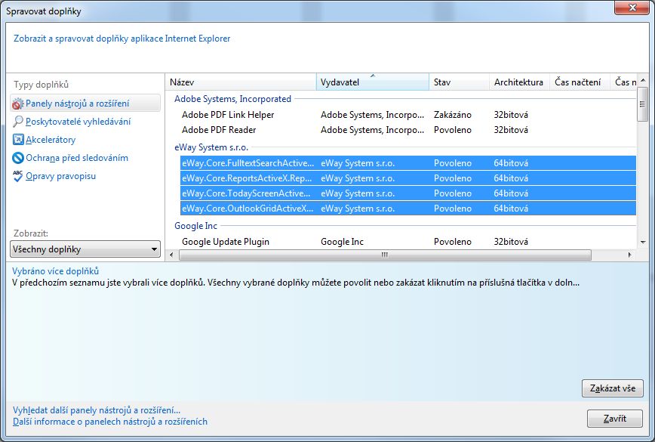Select the Google Update Plugin row
This screenshot has height=442, width=655.
pyautogui.click(x=408, y=242)
